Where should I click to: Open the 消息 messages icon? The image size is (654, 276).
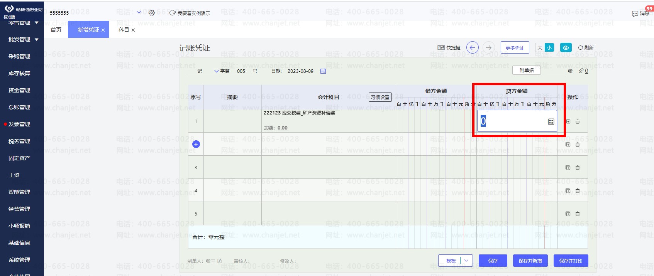click(635, 13)
